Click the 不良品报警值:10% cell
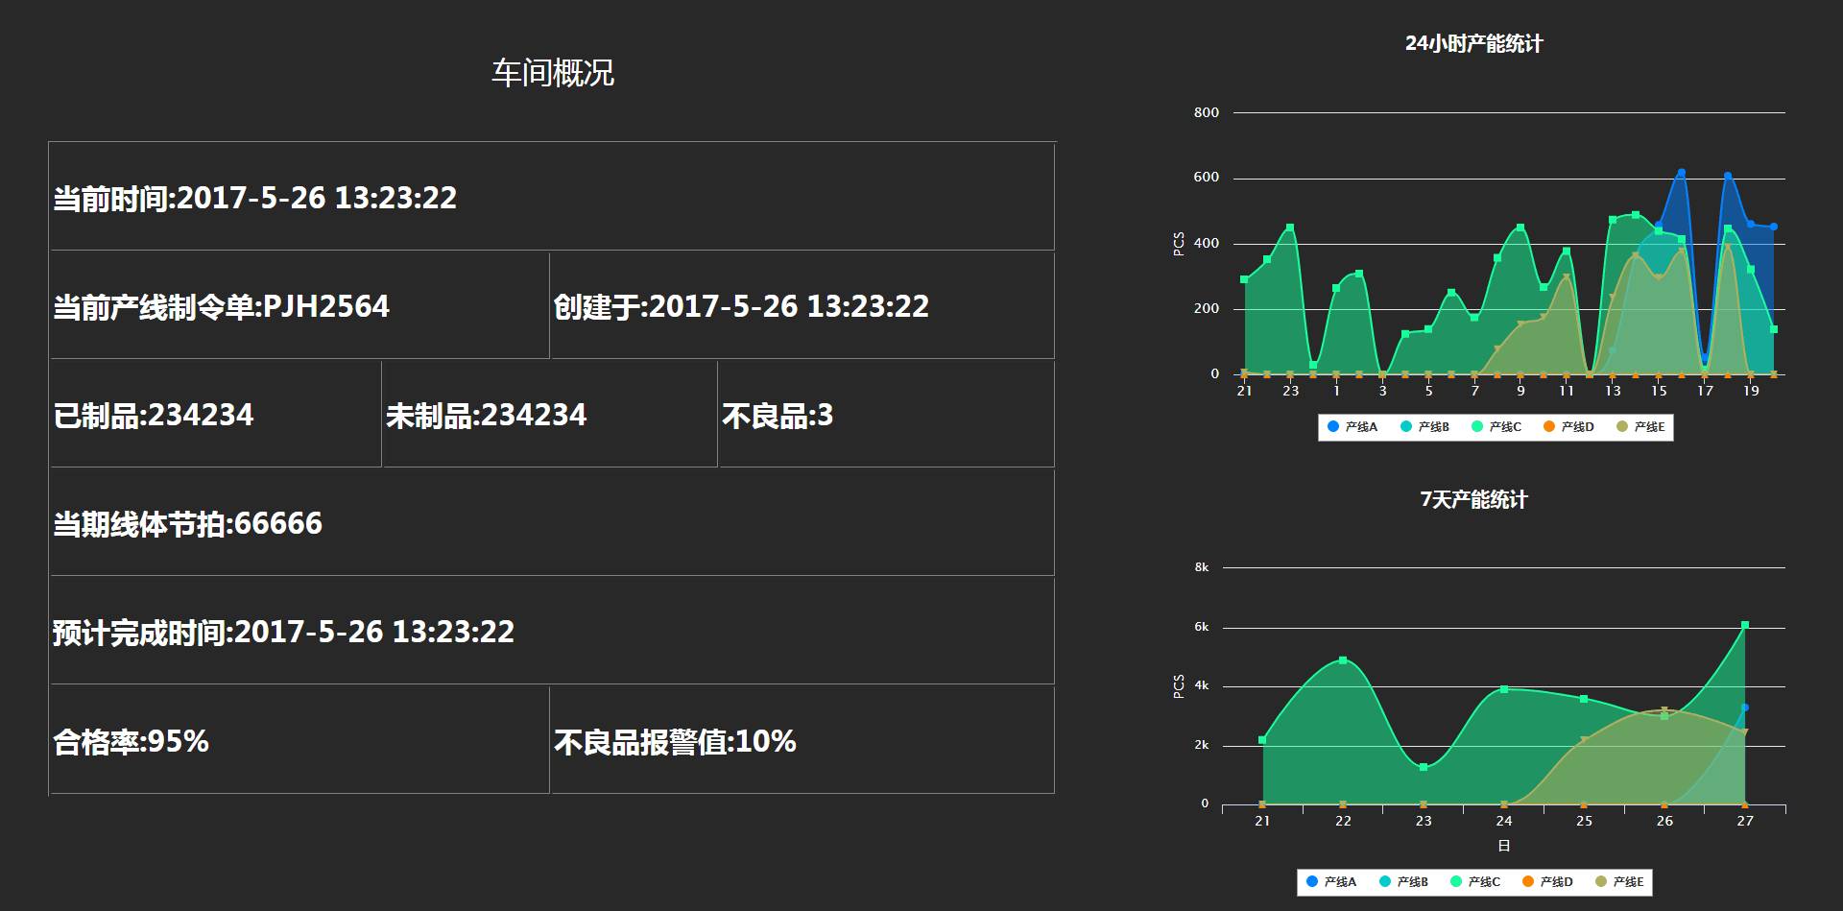1843x911 pixels. click(x=802, y=740)
